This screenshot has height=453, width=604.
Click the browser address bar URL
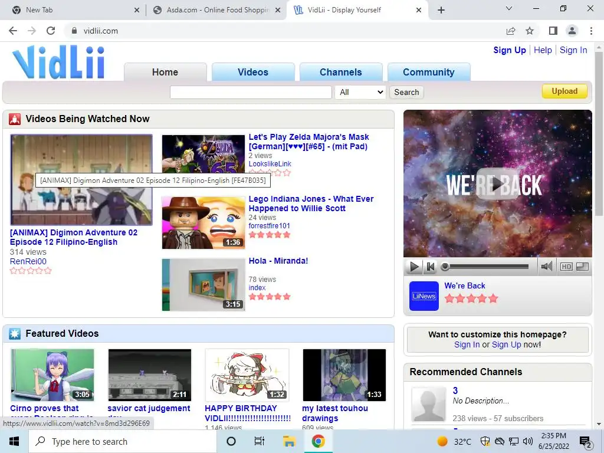click(x=100, y=31)
